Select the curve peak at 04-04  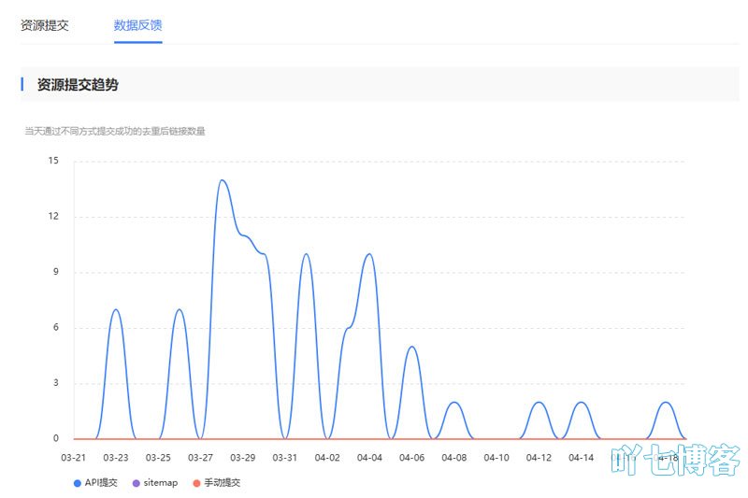tap(369, 254)
